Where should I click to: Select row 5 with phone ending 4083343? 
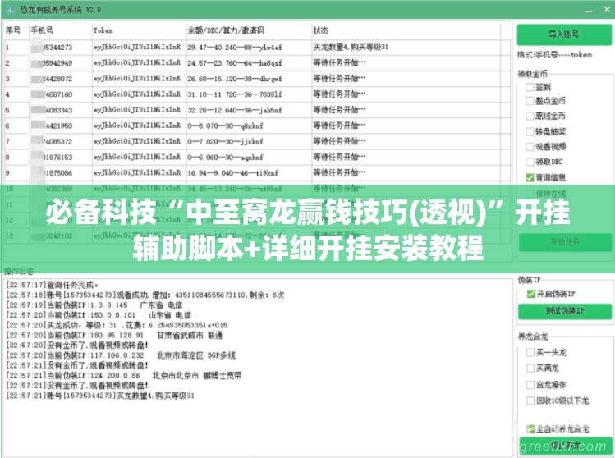click(x=257, y=110)
